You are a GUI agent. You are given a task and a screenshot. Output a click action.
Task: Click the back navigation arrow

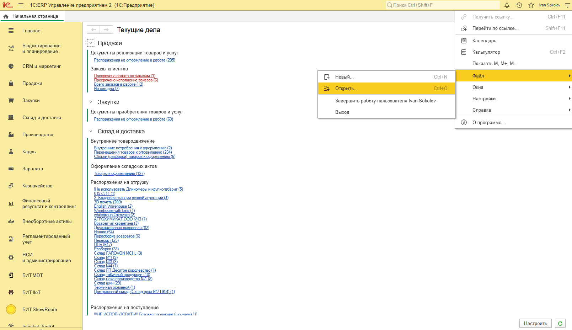(x=93, y=30)
